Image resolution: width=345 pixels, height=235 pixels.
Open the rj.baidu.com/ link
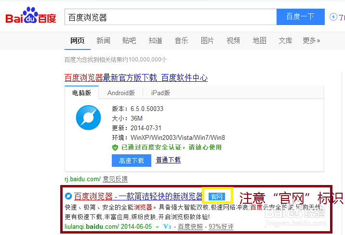82,179
